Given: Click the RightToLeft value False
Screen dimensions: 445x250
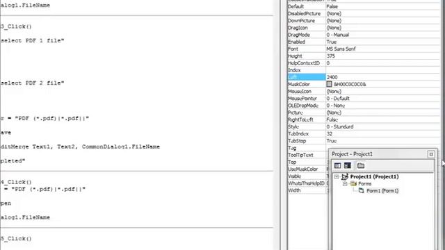Looking at the screenshot, I should pyautogui.click(x=332, y=119).
